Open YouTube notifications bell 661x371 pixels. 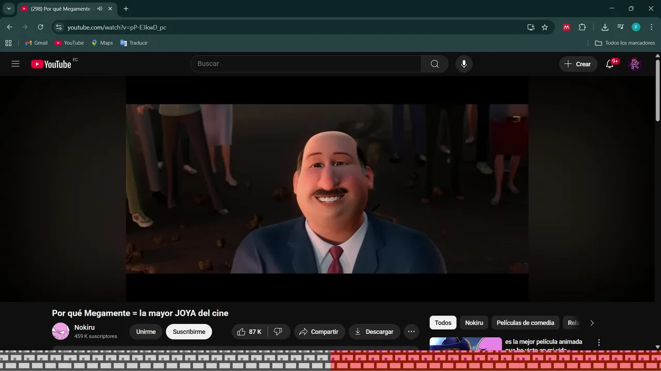click(610, 64)
